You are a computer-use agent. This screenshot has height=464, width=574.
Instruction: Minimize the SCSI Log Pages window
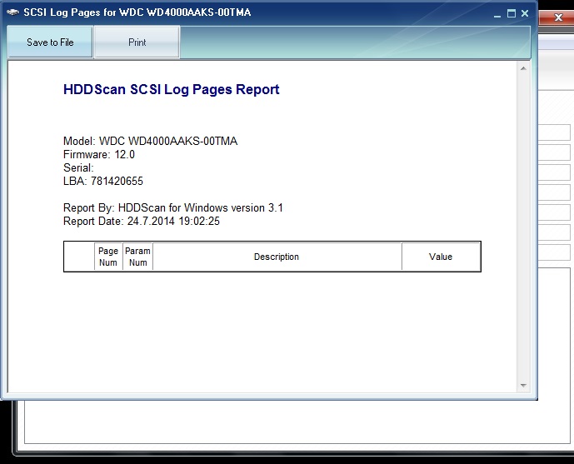tap(497, 14)
